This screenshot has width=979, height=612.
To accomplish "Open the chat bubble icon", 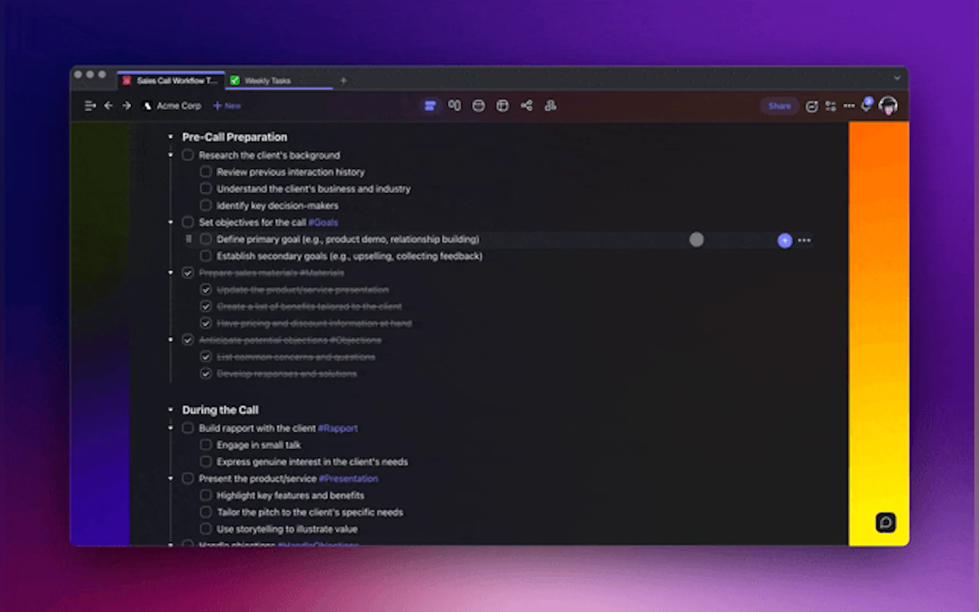I will (885, 523).
